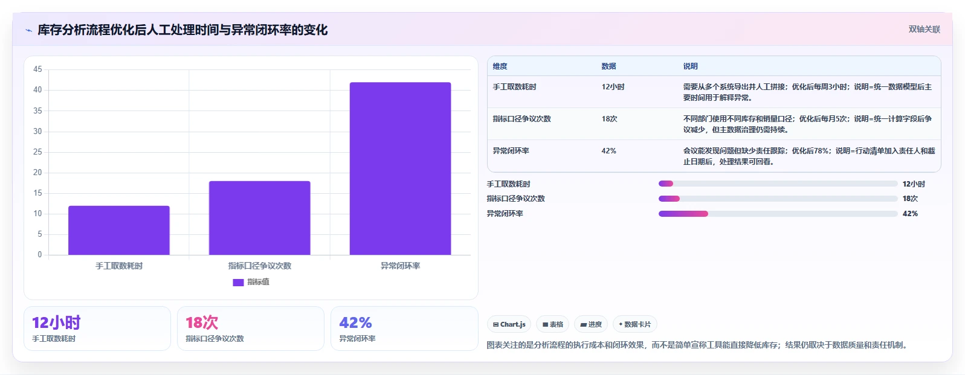The height and width of the screenshot is (375, 965).
Task: Click the 双轴关联 label in header
Action: pos(924,29)
